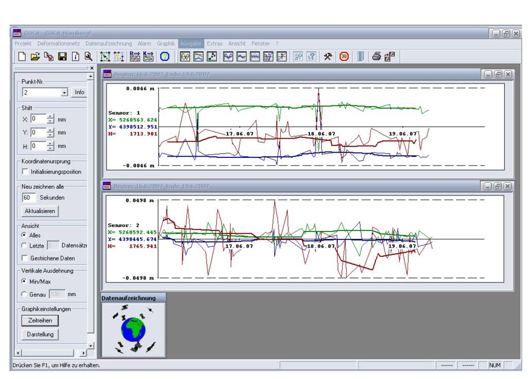The width and height of the screenshot is (532, 379).
Task: Open the Ansicht menu
Action: click(237, 43)
